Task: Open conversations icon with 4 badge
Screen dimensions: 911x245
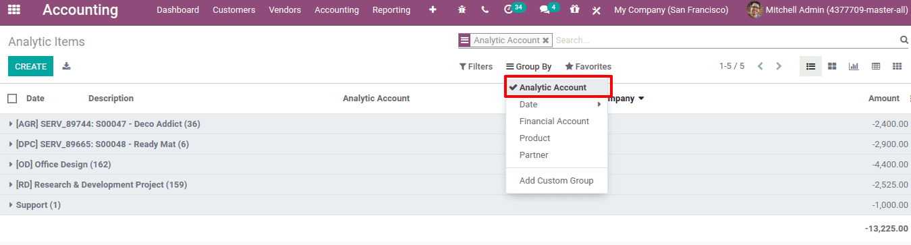Action: pyautogui.click(x=549, y=9)
